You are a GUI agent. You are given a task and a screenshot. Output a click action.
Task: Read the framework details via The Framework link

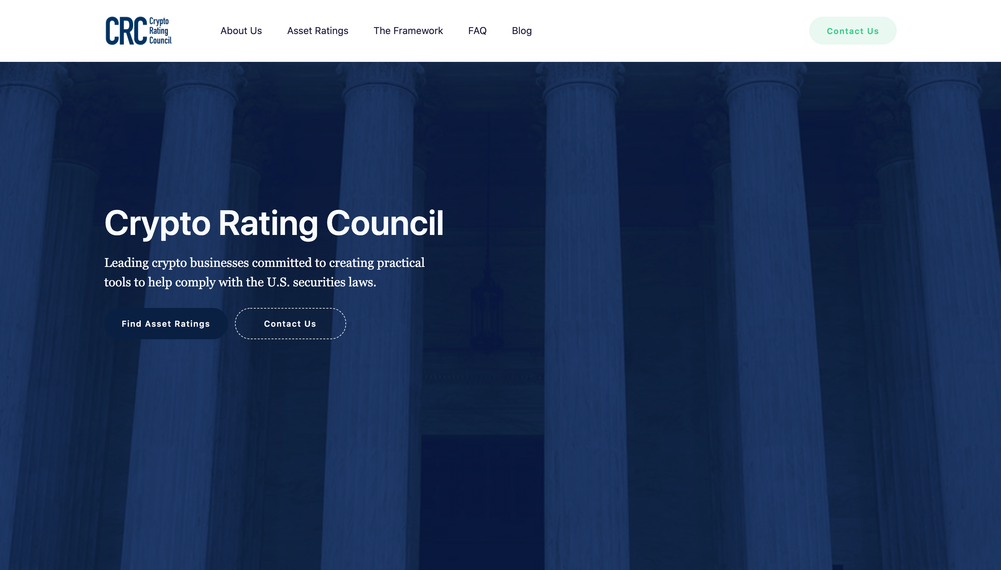(x=408, y=31)
